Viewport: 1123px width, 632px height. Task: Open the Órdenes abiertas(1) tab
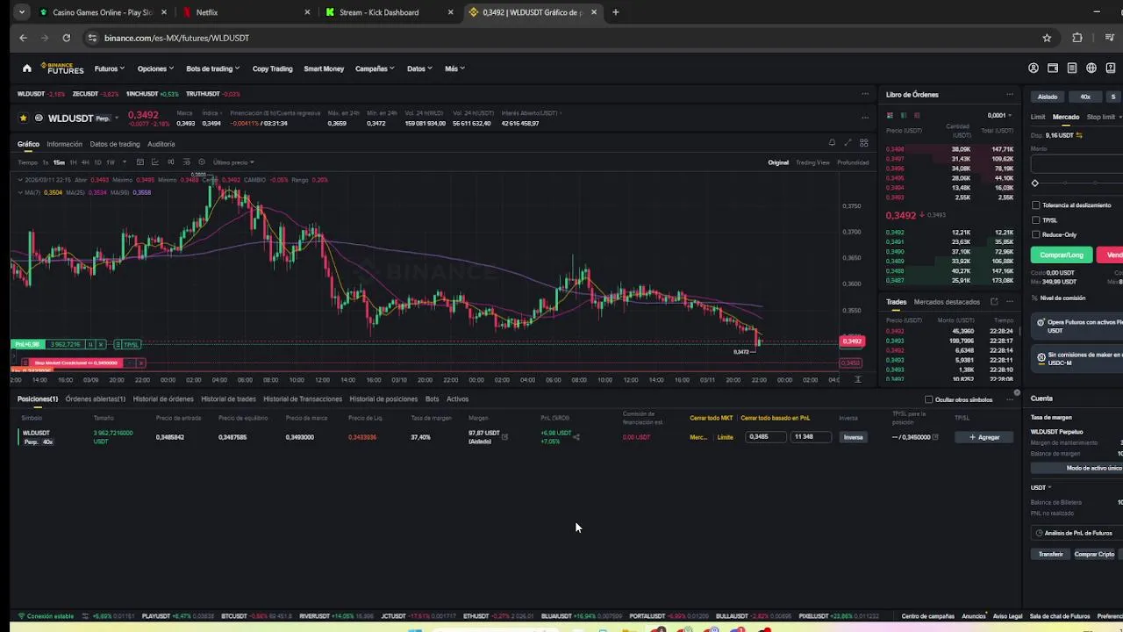(95, 399)
